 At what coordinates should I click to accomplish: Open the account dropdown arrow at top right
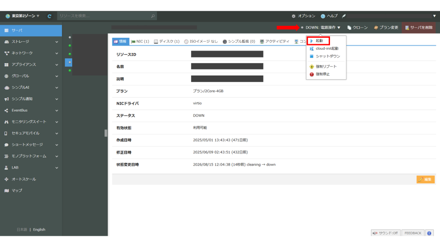pos(434,16)
